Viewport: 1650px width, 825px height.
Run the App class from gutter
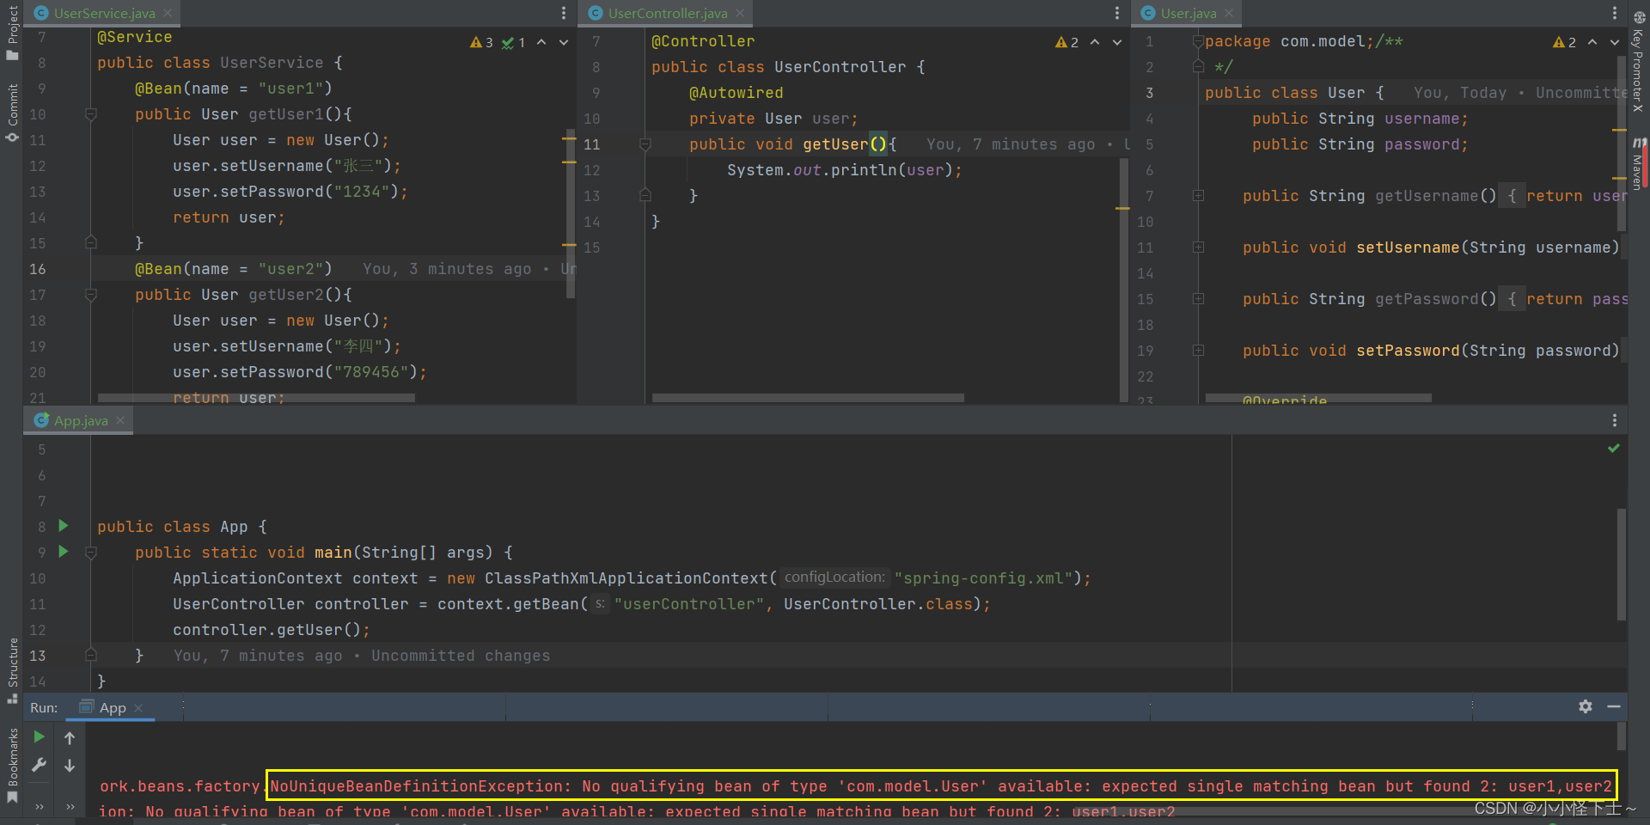point(63,526)
